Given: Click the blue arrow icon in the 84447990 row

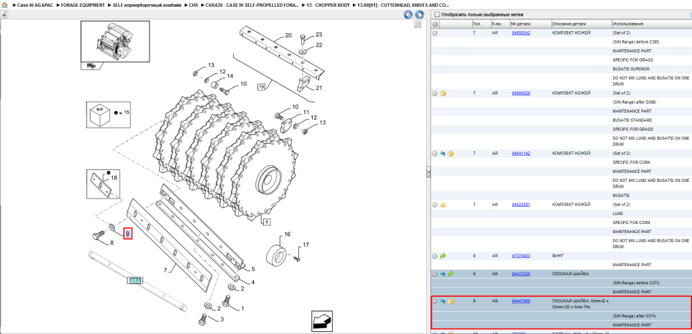Looking at the screenshot, I should [443, 301].
